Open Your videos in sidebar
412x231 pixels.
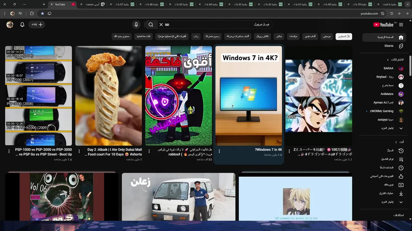[x=384, y=185]
